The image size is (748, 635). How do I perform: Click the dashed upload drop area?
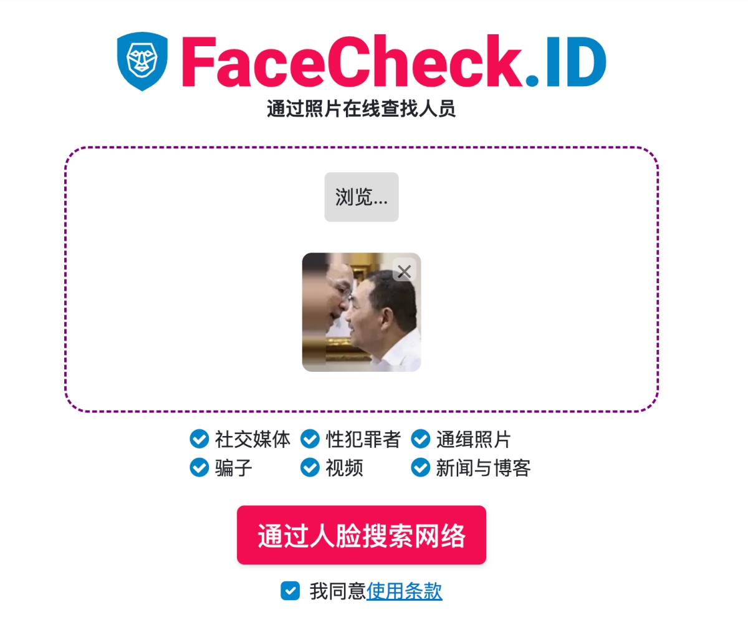click(x=362, y=279)
